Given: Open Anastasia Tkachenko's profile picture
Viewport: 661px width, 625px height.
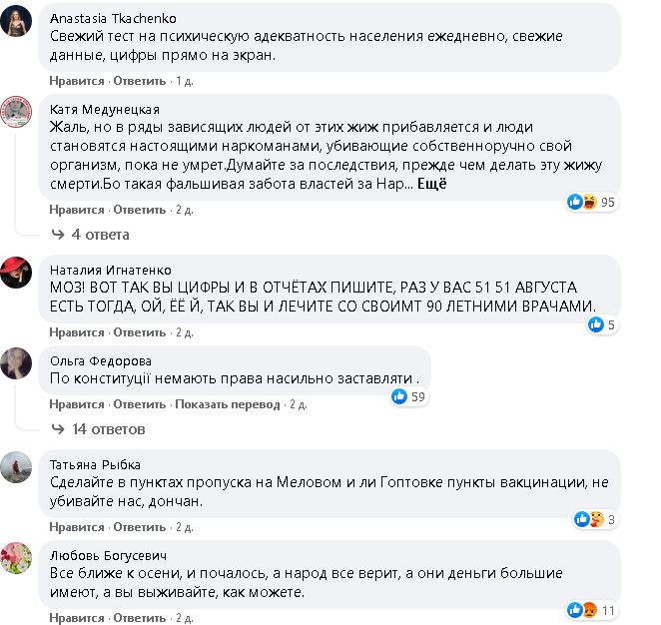Looking at the screenshot, I should (x=17, y=25).
